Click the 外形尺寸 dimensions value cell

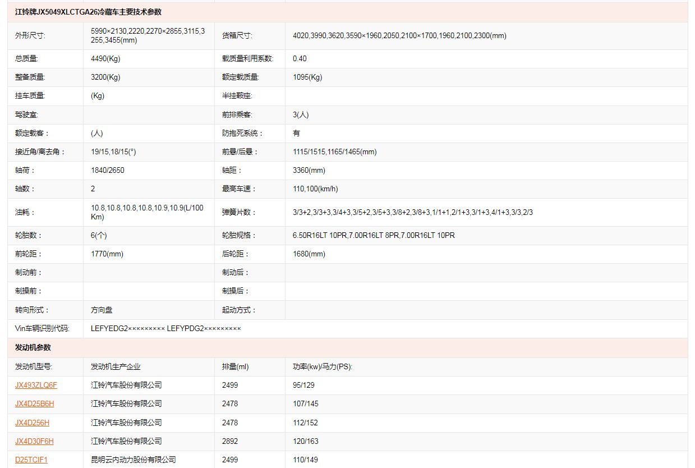pyautogui.click(x=148, y=36)
